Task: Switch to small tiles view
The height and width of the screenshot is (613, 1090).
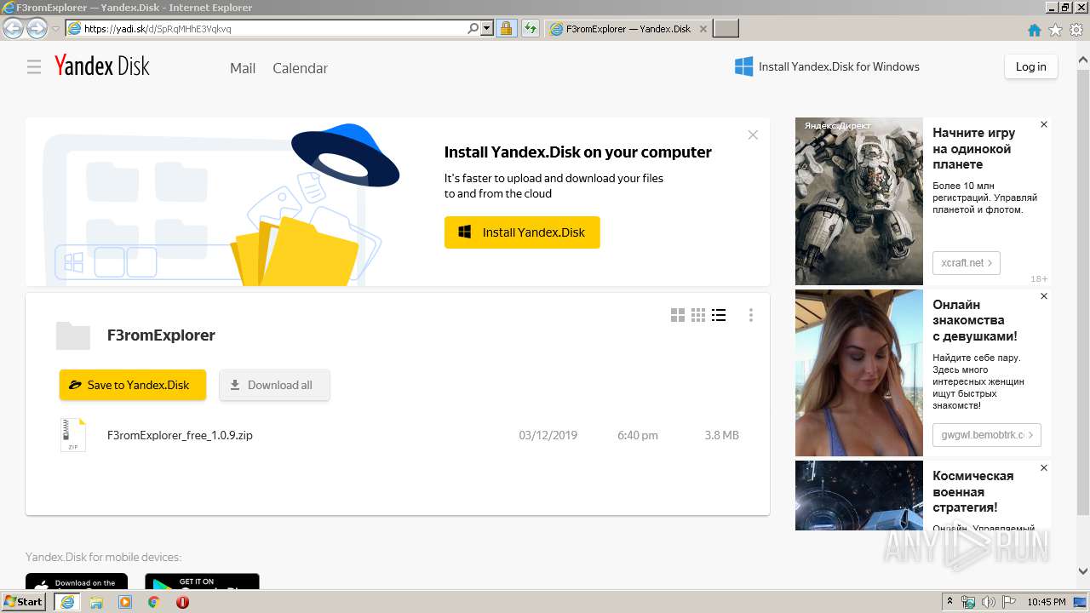Action: click(698, 315)
